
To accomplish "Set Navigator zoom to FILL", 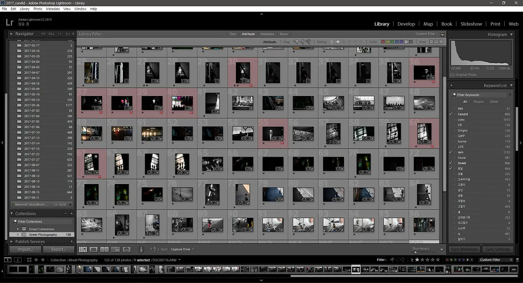I will pos(51,34).
